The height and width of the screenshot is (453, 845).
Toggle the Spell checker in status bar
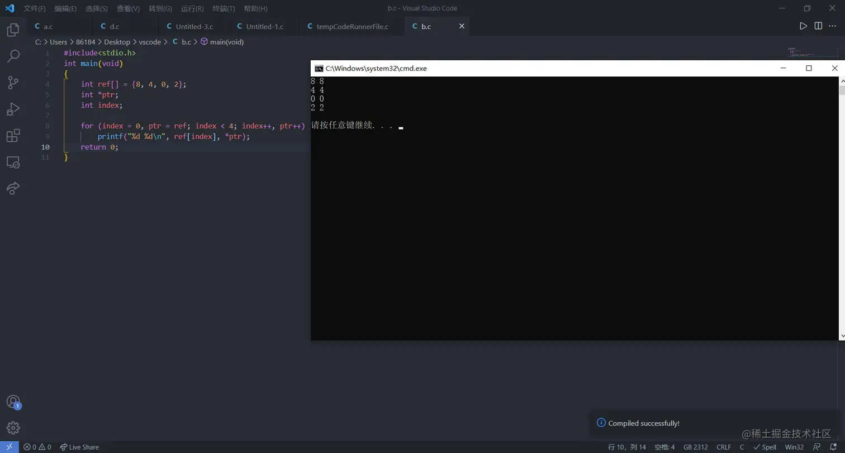pos(765,447)
